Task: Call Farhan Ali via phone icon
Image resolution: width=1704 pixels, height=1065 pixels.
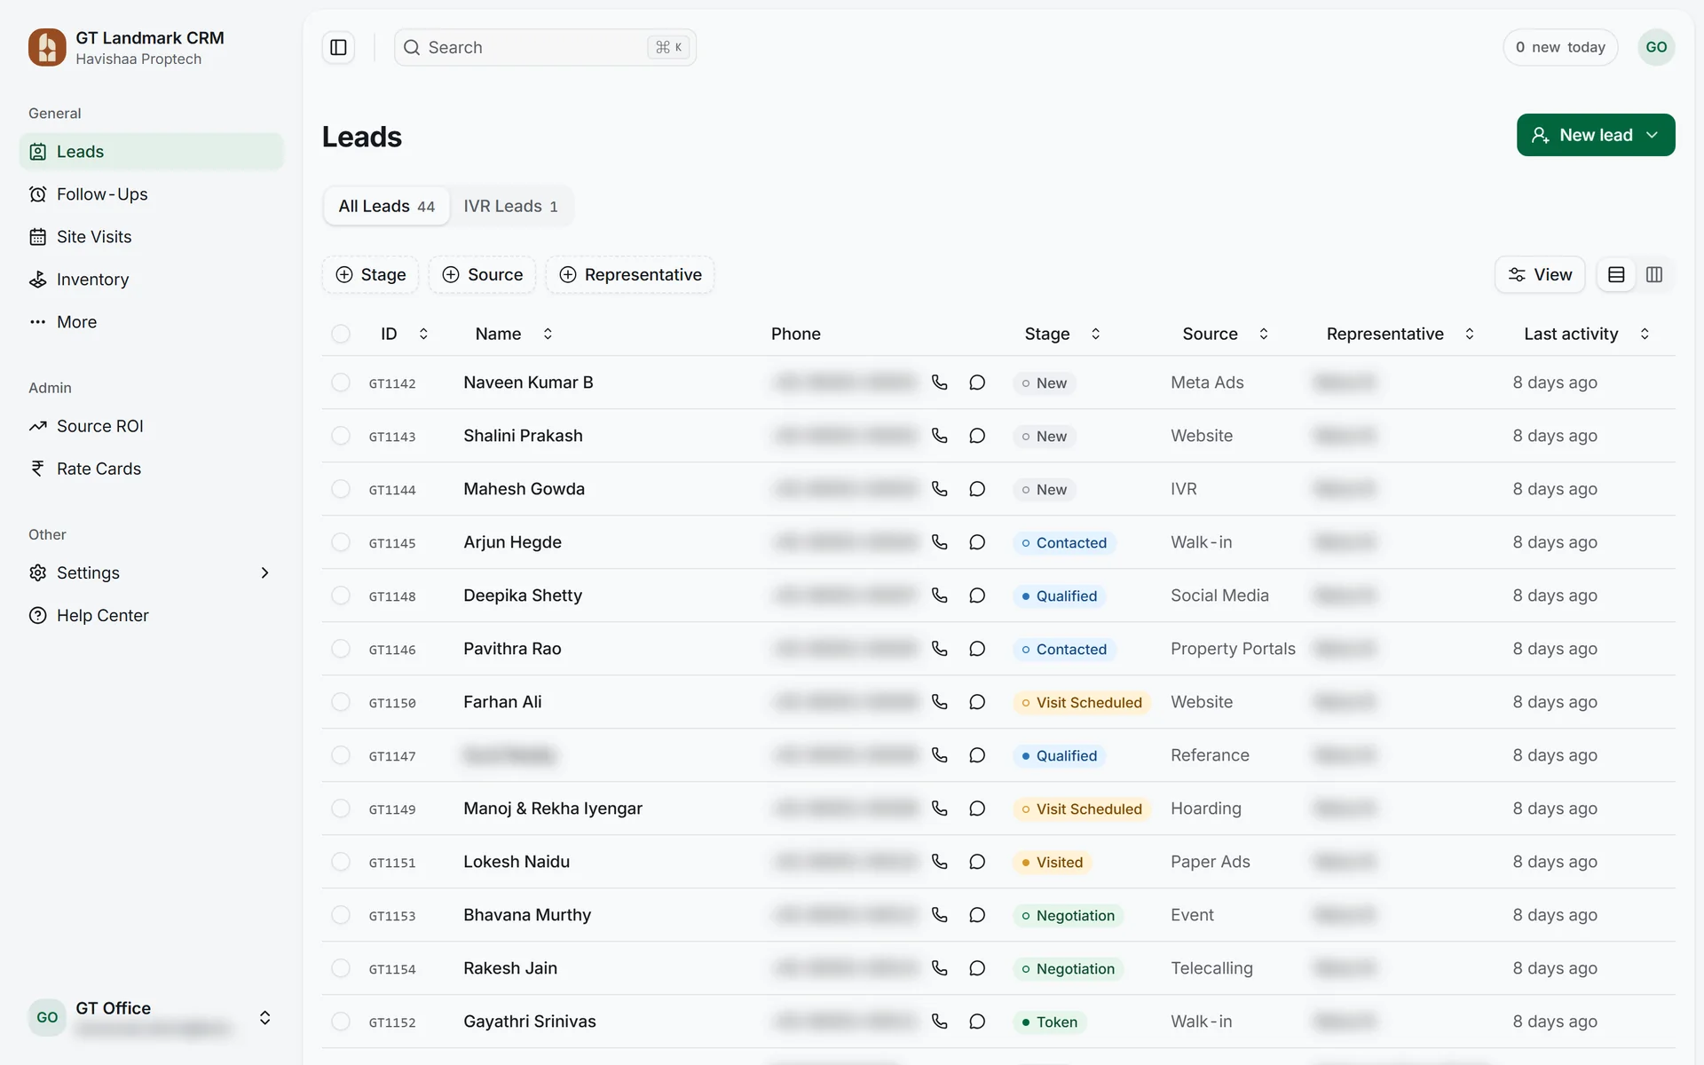Action: coord(939,702)
